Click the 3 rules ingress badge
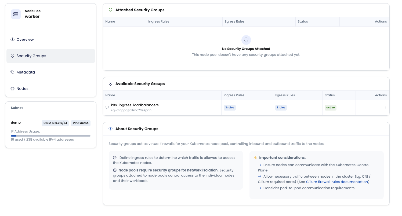The width and height of the screenshot is (402, 216). (x=230, y=108)
